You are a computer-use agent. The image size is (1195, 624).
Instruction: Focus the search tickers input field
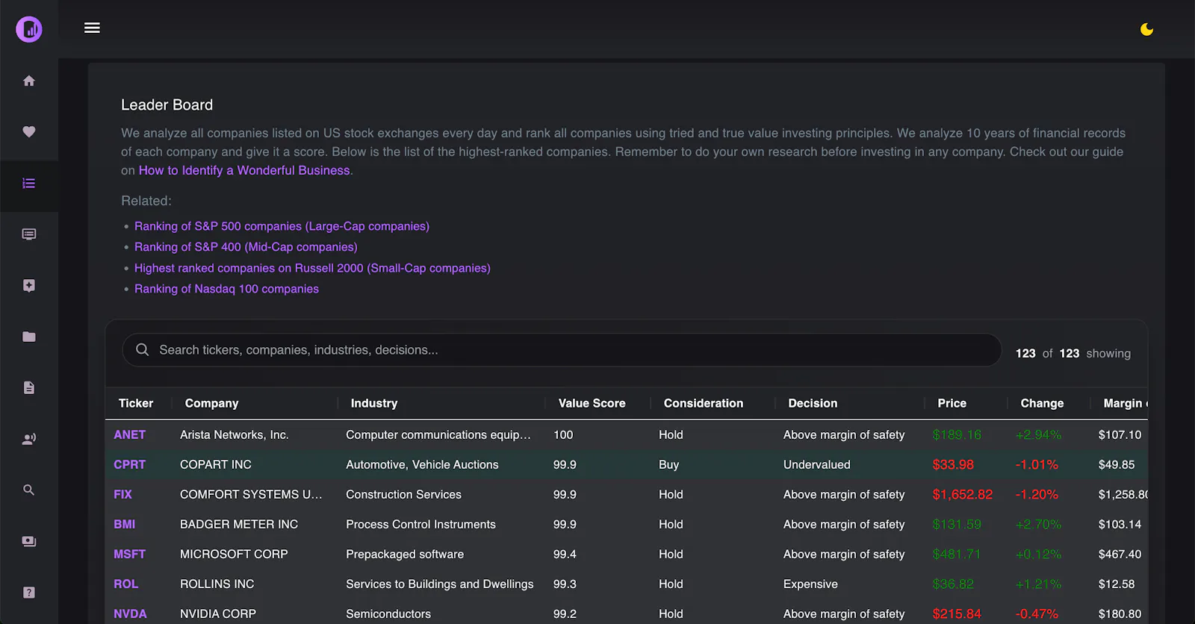click(562, 350)
